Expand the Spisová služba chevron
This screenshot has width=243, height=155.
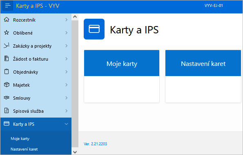tap(66, 111)
